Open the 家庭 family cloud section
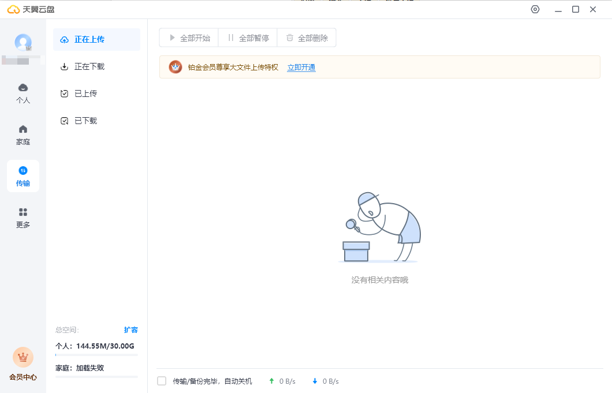 [23, 135]
